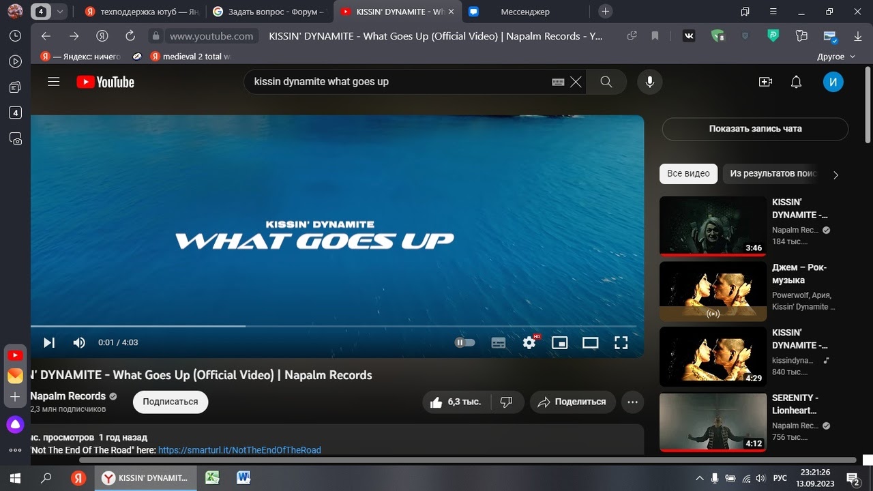Open Word from the taskbar

(x=243, y=478)
